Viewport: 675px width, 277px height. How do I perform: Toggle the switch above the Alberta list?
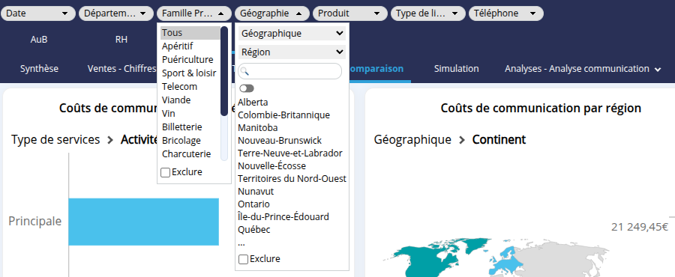point(247,88)
